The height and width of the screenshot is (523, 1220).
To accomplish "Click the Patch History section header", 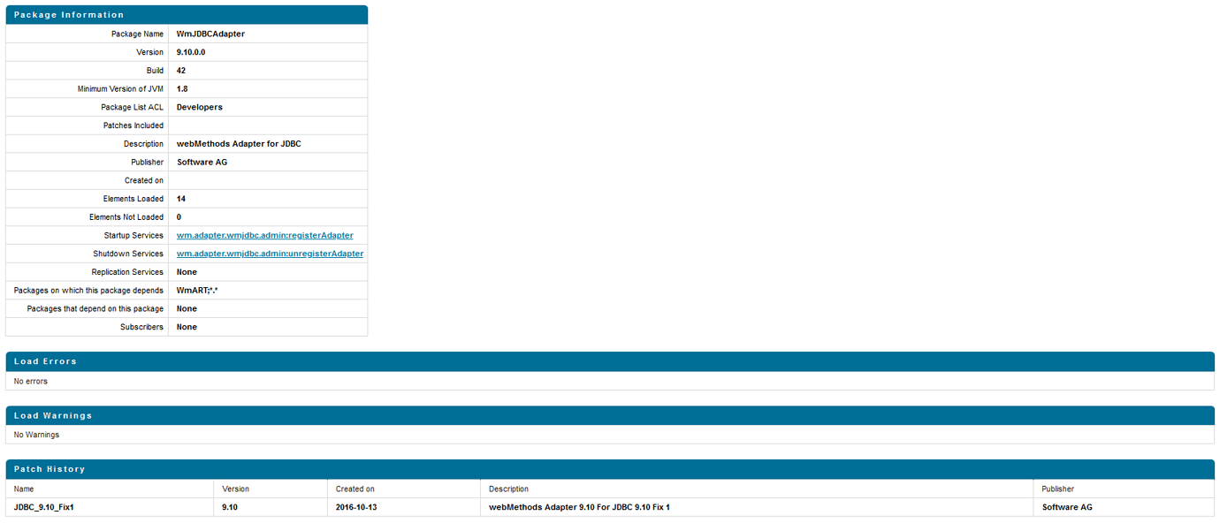I will click(610, 469).
